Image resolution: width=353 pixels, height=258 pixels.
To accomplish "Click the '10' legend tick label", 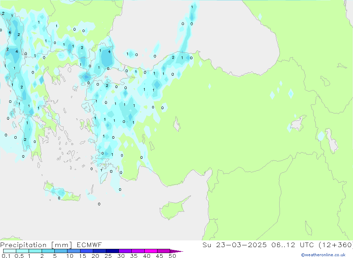I will click(70, 256).
